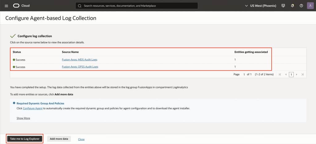Open the user profile avatar
This screenshot has width=316, height=144.
coord(310,6)
